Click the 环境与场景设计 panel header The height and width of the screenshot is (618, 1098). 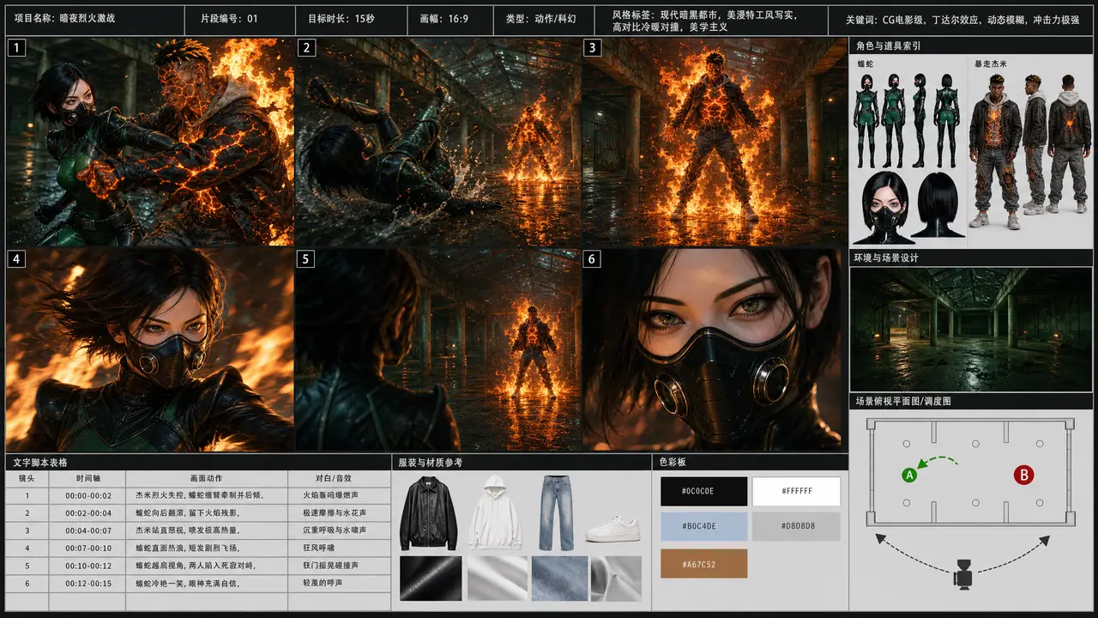[x=971, y=257]
